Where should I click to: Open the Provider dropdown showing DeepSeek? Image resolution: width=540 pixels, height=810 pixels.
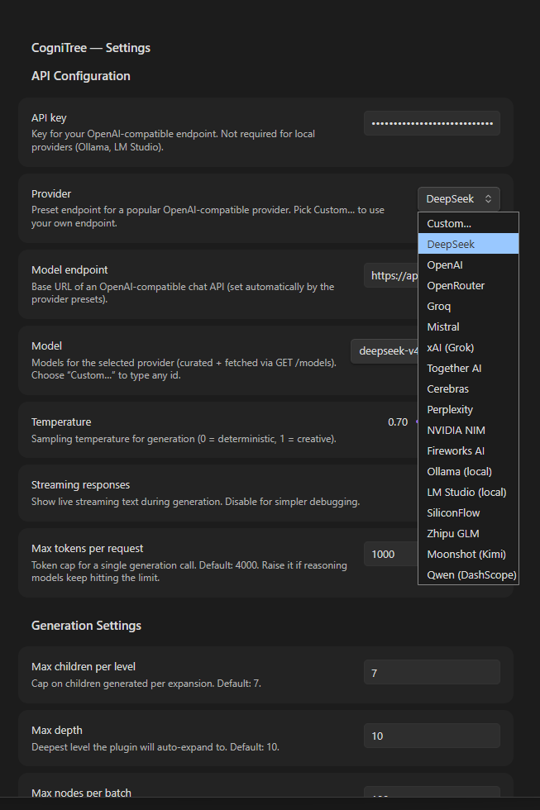tap(458, 199)
